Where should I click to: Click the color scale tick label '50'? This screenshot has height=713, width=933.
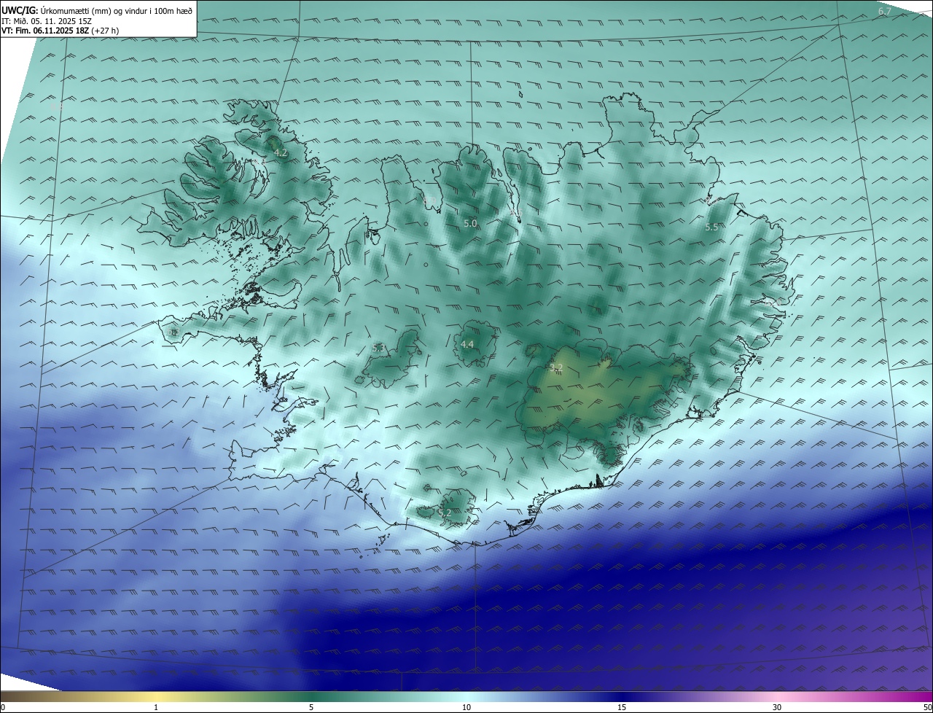[927, 707]
